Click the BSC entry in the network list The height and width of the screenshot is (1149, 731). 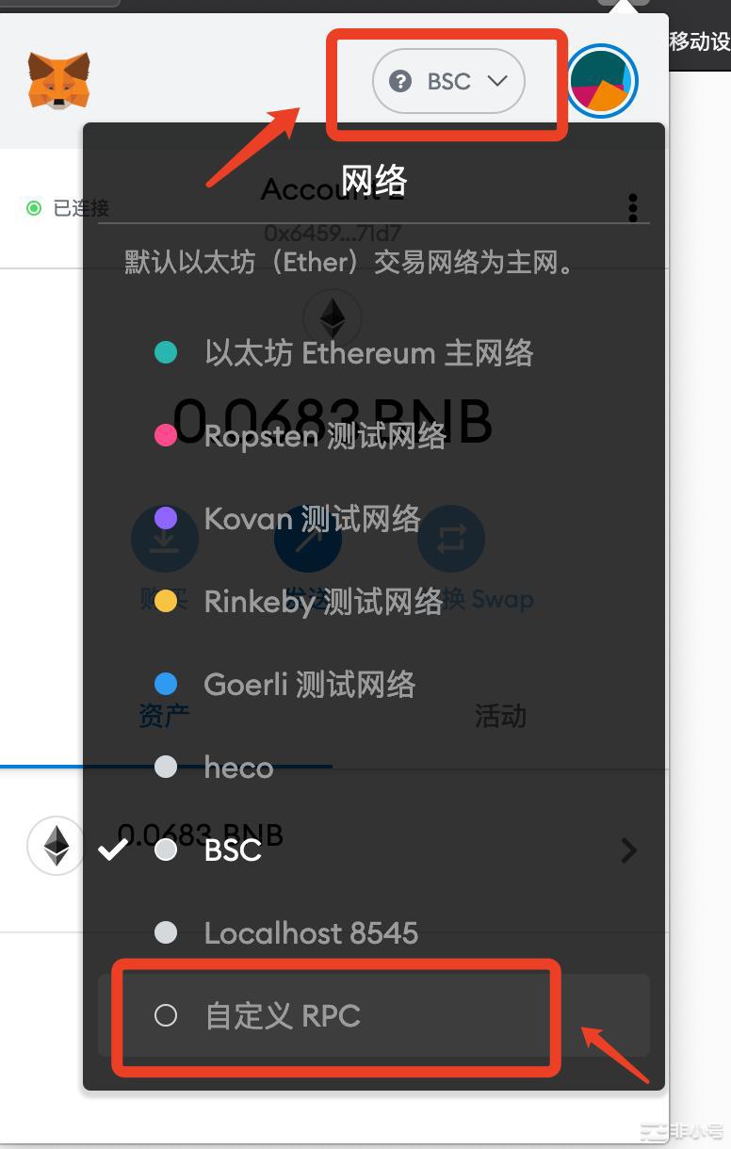click(233, 850)
